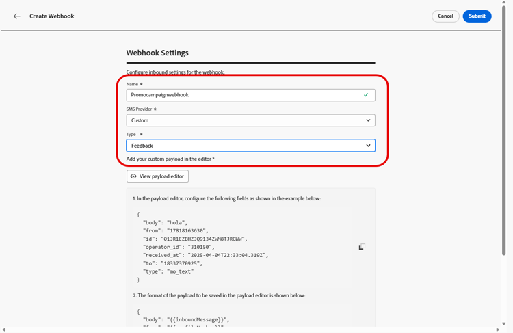Open the SMS Provider dropdown chevron

tap(368, 120)
